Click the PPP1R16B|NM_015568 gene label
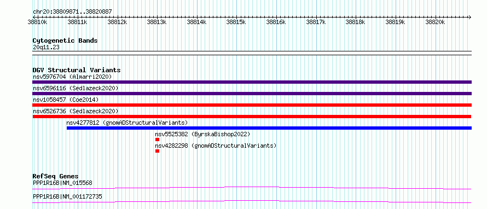487x209 pixels. tap(62, 183)
